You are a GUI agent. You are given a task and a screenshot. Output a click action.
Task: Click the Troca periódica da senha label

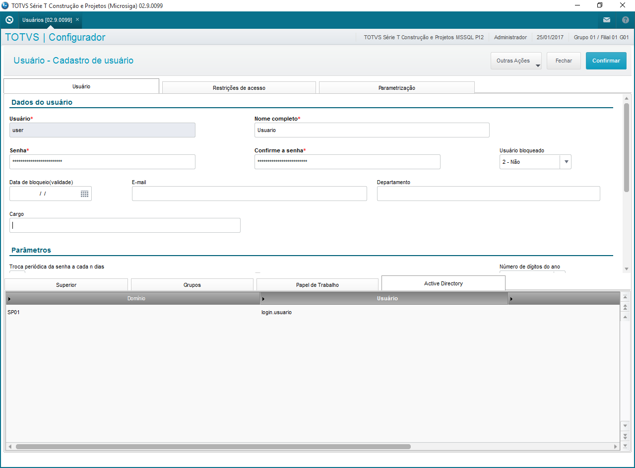[x=57, y=267]
